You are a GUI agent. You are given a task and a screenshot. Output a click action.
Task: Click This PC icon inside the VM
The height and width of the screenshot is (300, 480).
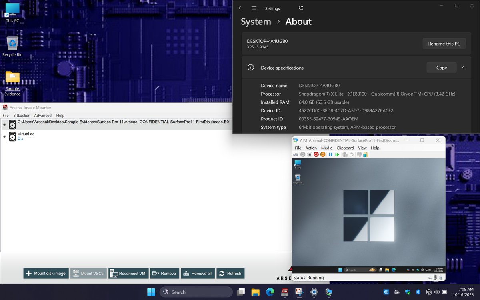click(298, 164)
